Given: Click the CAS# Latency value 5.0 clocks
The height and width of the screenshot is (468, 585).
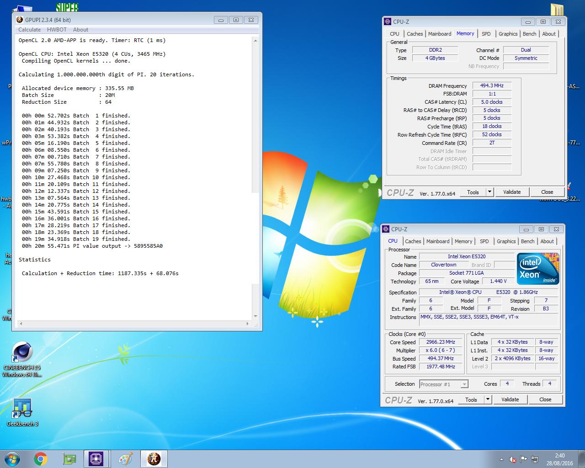Looking at the screenshot, I should pyautogui.click(x=492, y=102).
